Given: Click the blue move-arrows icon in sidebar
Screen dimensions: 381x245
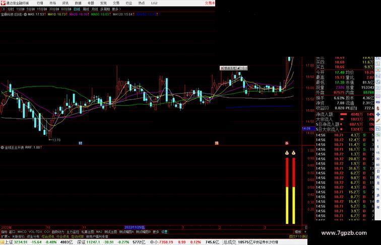Looking at the screenshot, I should tap(378, 114).
